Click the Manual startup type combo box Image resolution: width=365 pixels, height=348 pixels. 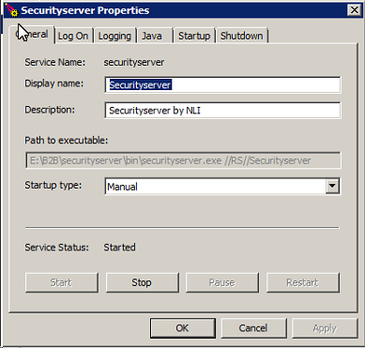pyautogui.click(x=222, y=187)
